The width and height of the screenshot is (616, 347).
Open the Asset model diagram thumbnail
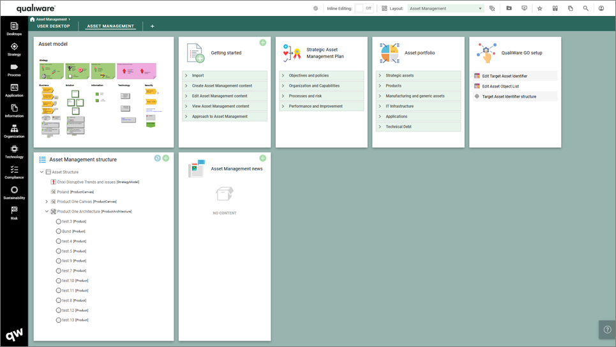[101, 98]
